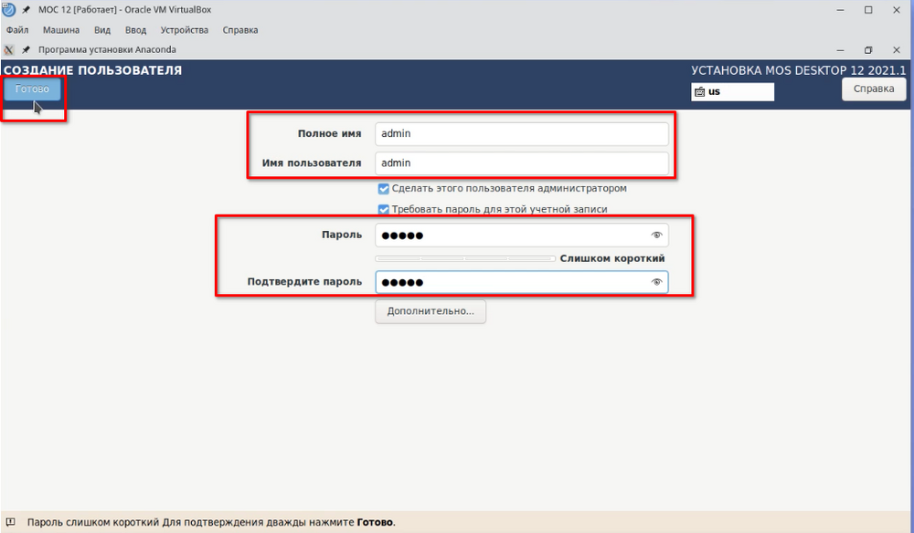Open the 'Дополнительно...' advanced options

point(430,311)
